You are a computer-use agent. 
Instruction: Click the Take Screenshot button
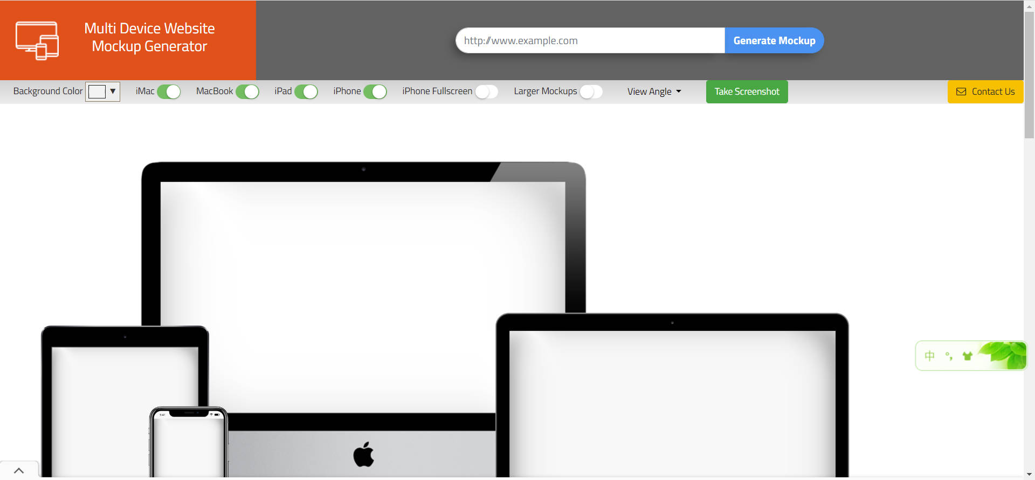click(x=747, y=91)
